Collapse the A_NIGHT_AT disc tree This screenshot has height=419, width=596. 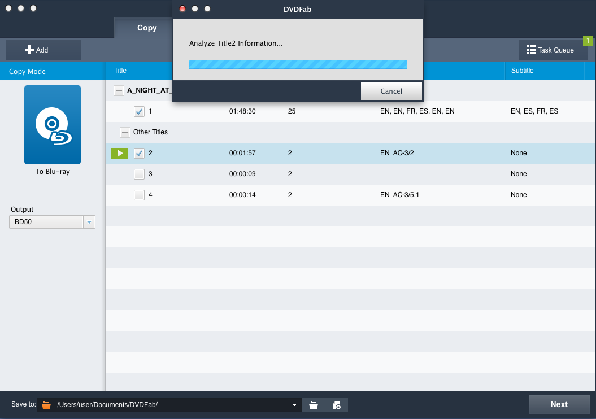(x=119, y=90)
